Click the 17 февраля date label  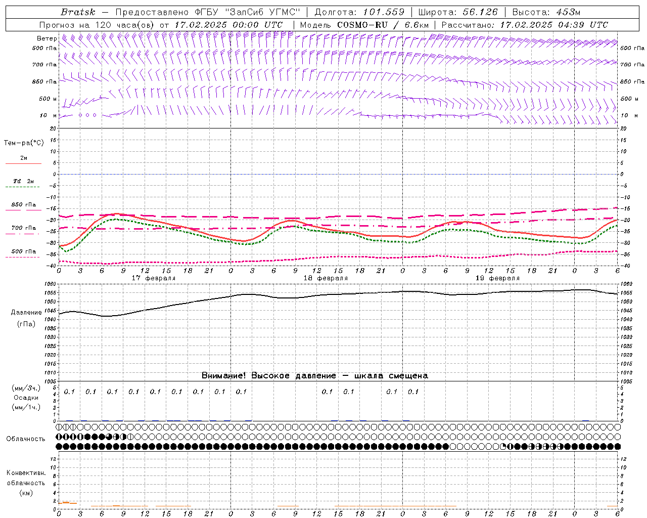154,278
